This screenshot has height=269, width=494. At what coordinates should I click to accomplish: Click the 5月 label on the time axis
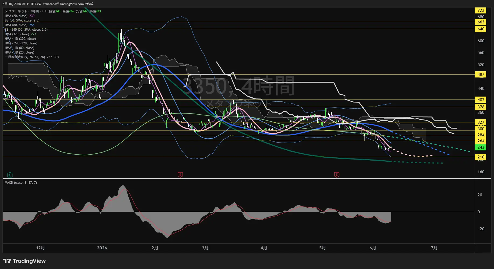pyautogui.click(x=323, y=248)
